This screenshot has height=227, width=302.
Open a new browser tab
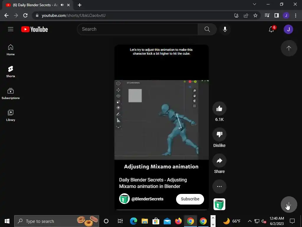click(80, 5)
